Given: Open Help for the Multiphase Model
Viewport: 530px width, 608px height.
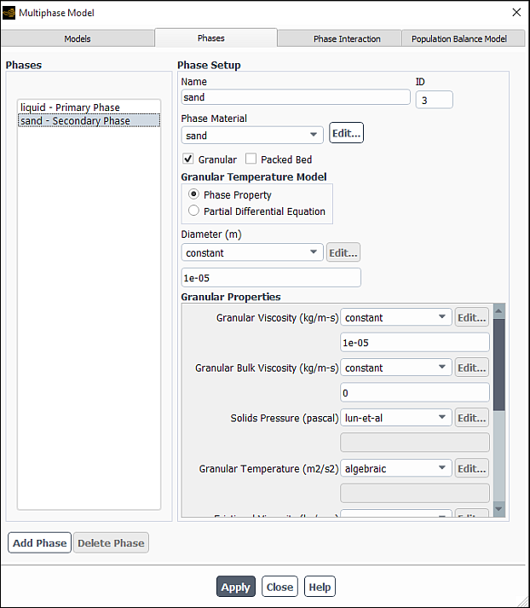Looking at the screenshot, I should (320, 587).
